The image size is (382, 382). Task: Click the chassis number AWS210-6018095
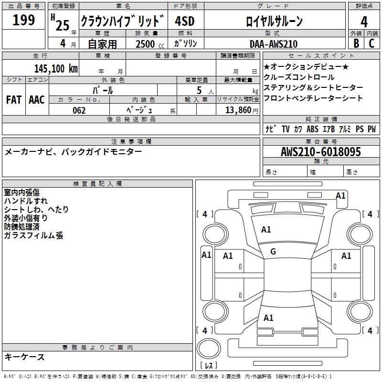pyautogui.click(x=321, y=152)
